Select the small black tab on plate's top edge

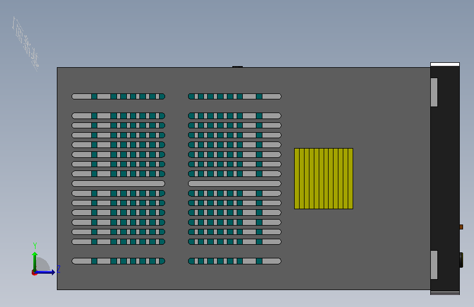pyautogui.click(x=238, y=67)
